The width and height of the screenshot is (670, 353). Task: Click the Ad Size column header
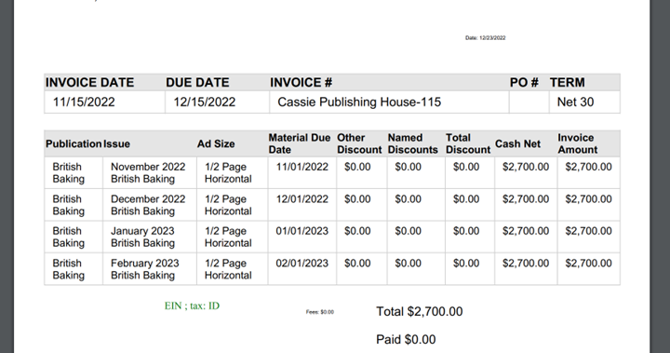point(216,143)
